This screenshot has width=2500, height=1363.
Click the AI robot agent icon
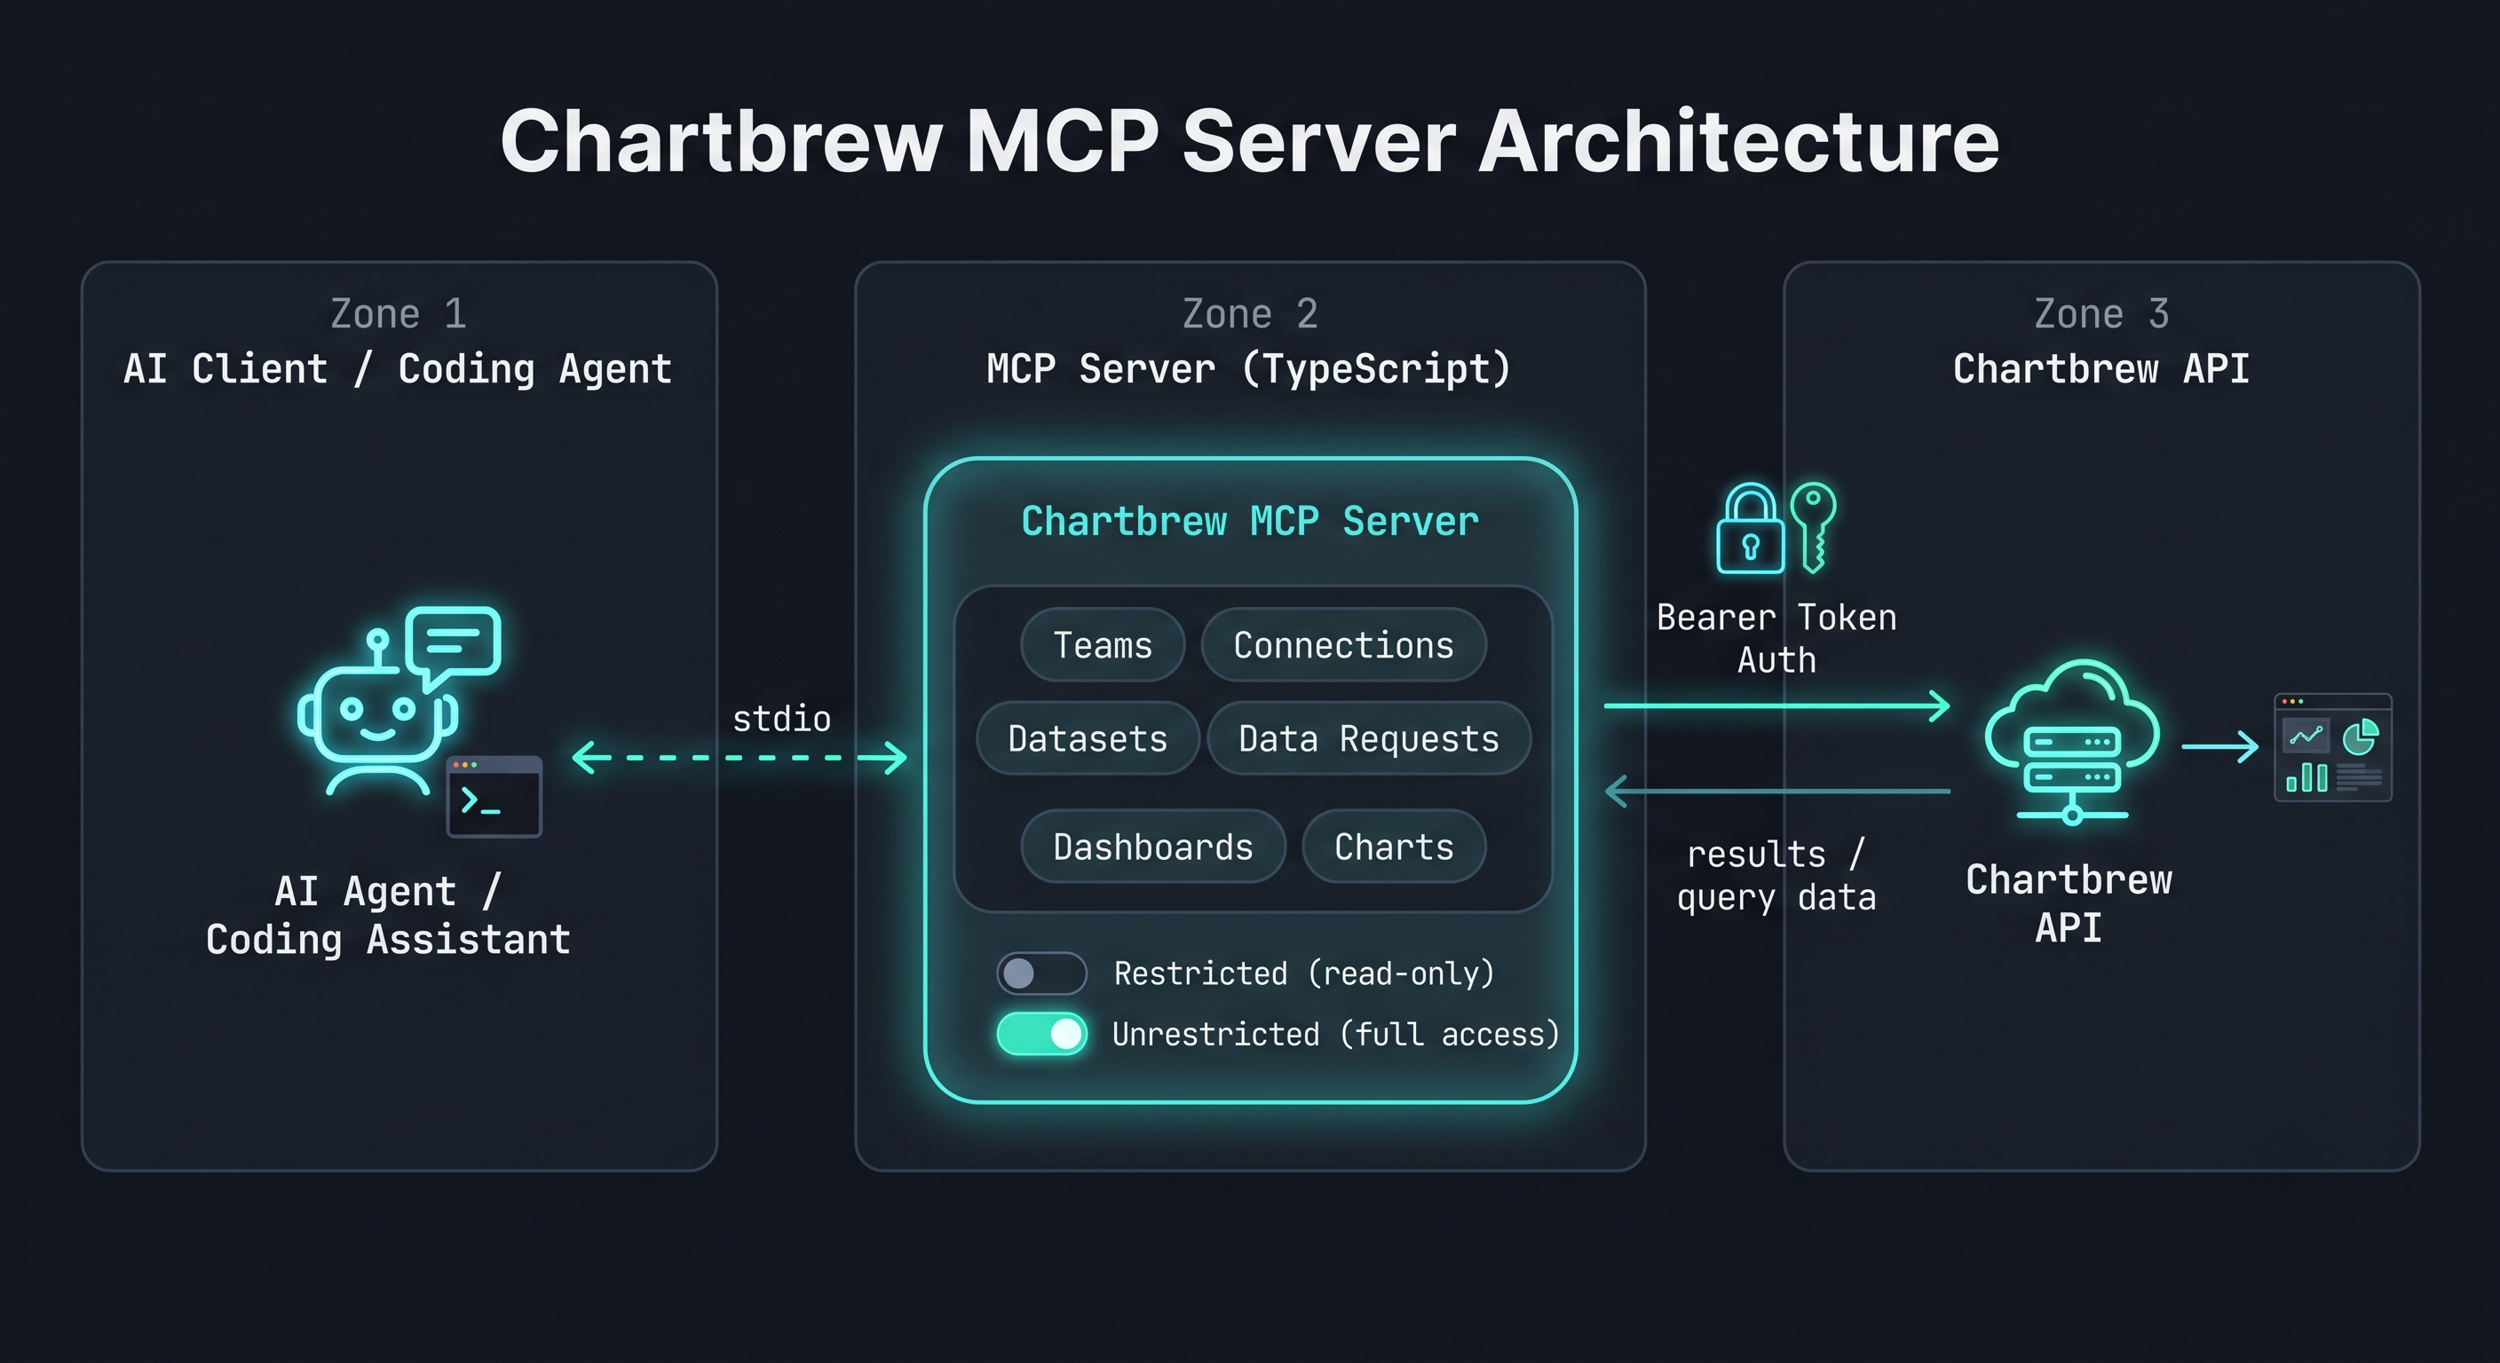(376, 713)
